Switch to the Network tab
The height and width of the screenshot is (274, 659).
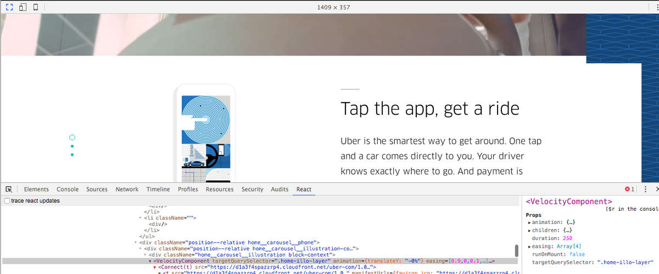[x=127, y=189]
